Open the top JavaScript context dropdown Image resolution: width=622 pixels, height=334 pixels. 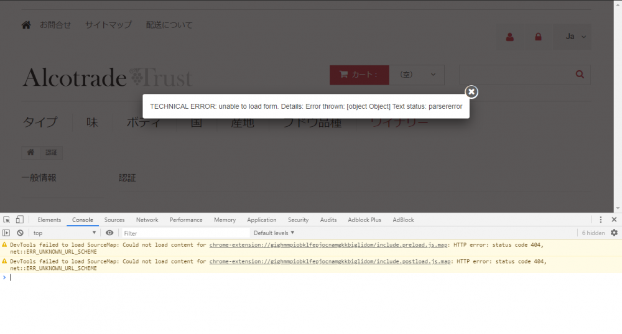tap(65, 233)
